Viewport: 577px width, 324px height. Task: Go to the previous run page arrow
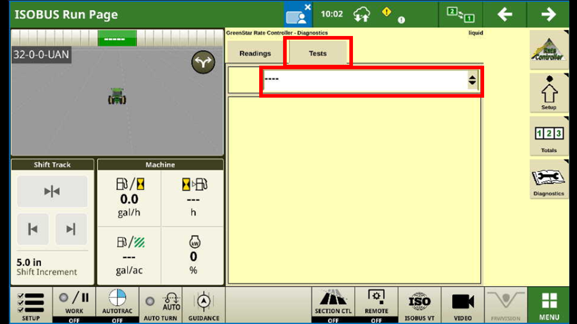click(505, 14)
